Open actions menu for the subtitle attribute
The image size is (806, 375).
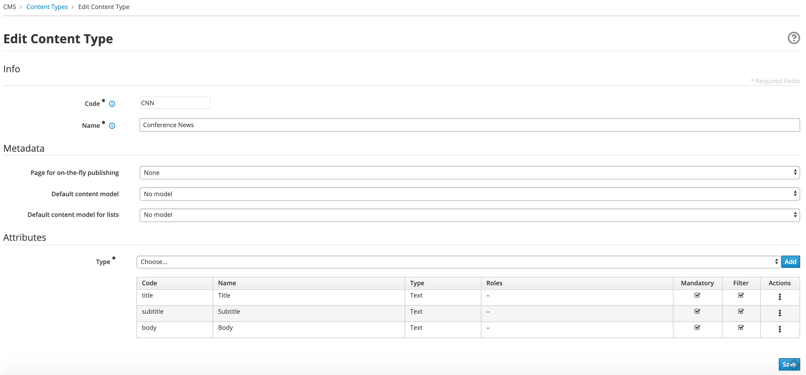pos(779,313)
